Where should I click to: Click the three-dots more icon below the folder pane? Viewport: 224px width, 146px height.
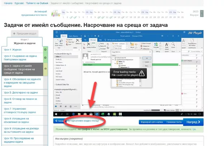76,107
